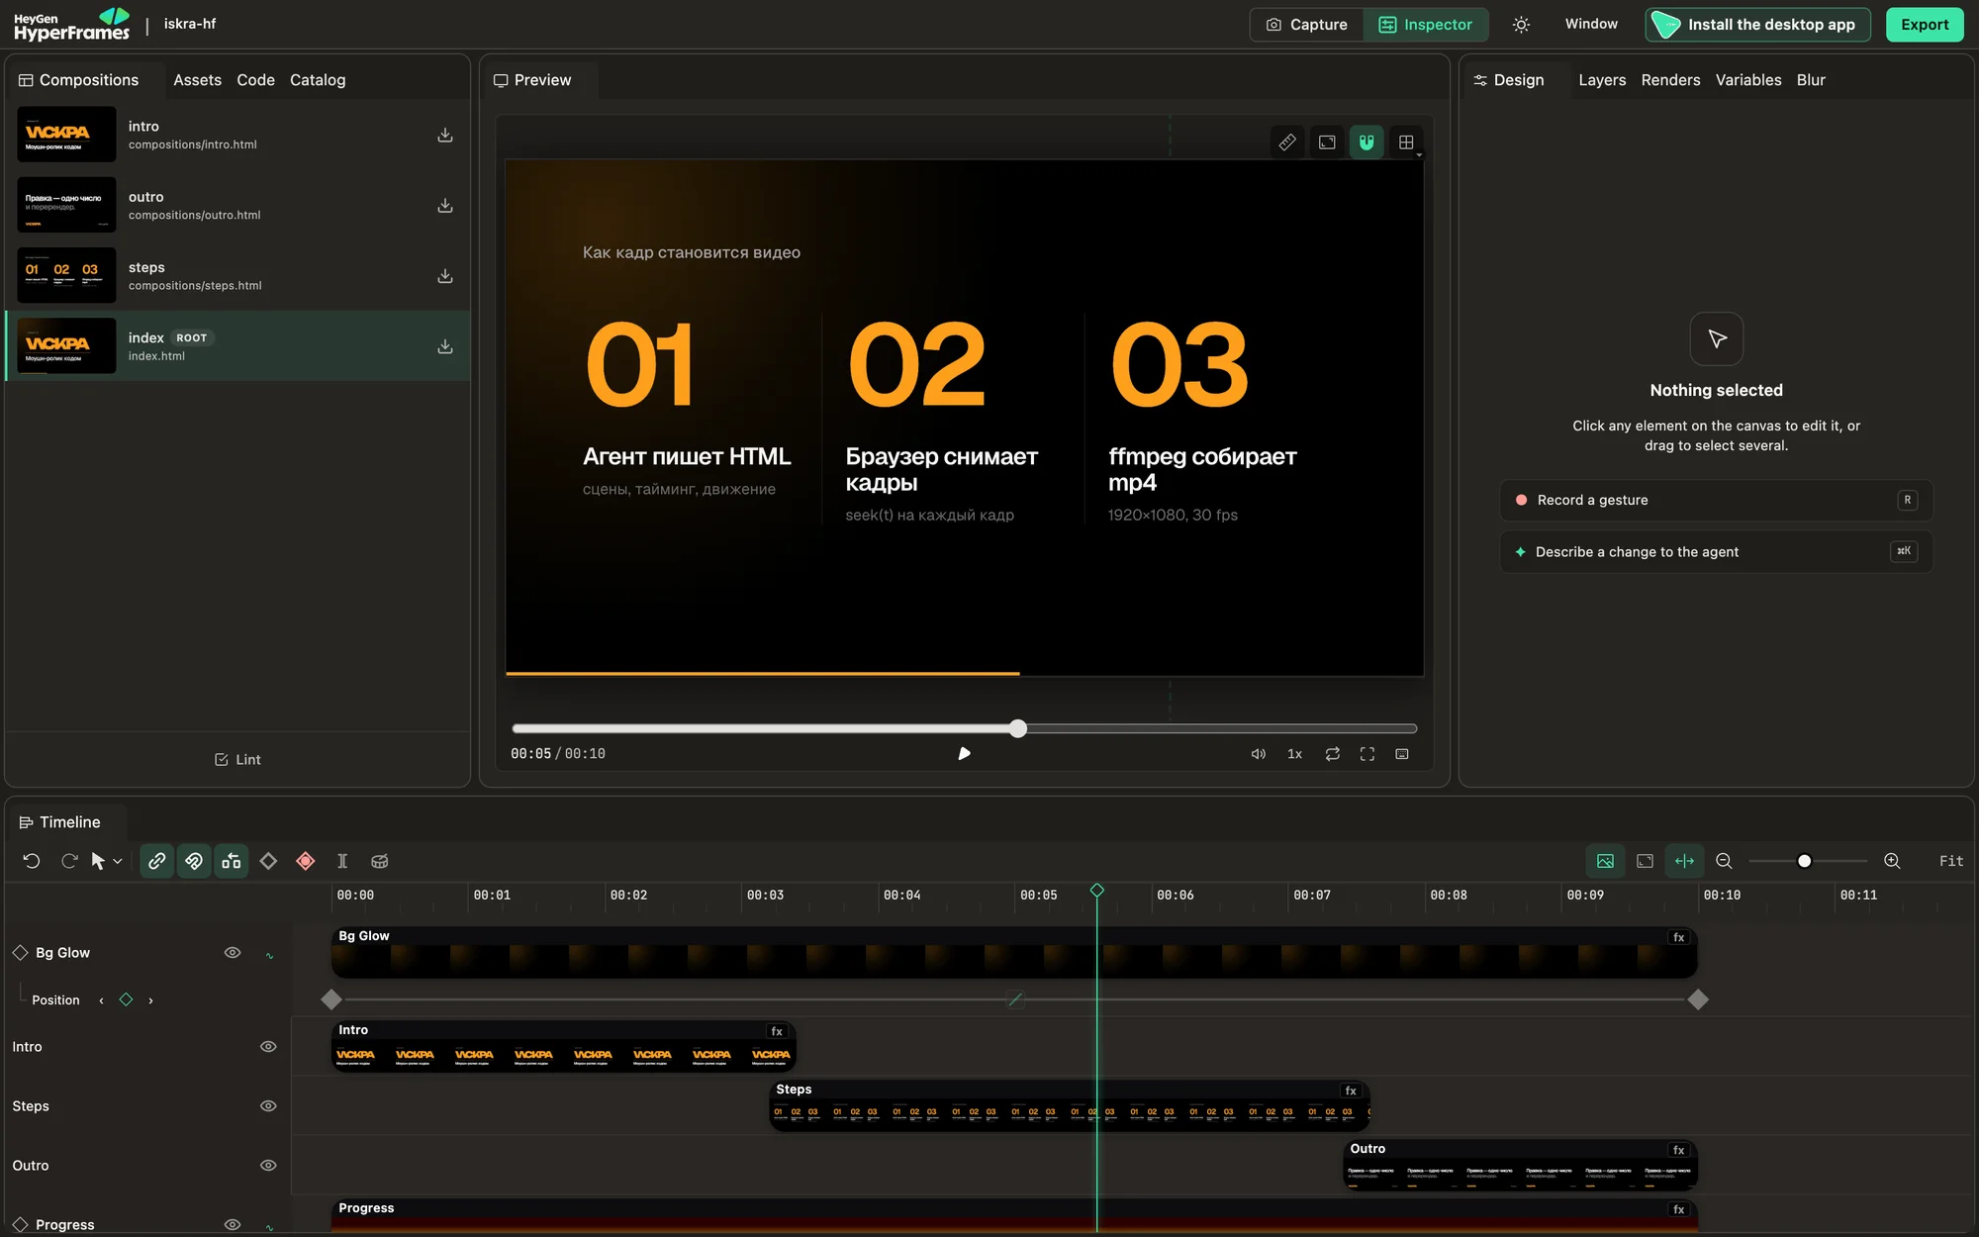Click the Export button
The height and width of the screenshot is (1237, 1979).
point(1925,25)
